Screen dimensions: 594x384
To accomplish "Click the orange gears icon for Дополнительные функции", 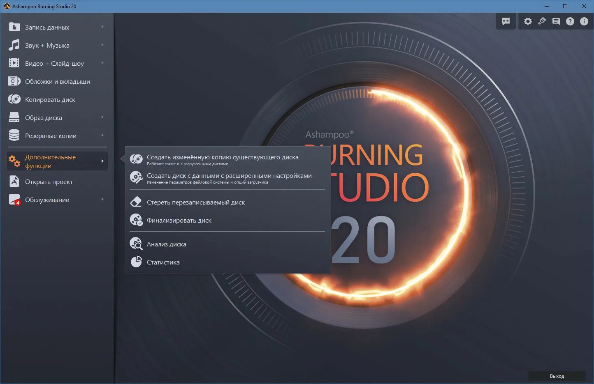I will (x=14, y=161).
